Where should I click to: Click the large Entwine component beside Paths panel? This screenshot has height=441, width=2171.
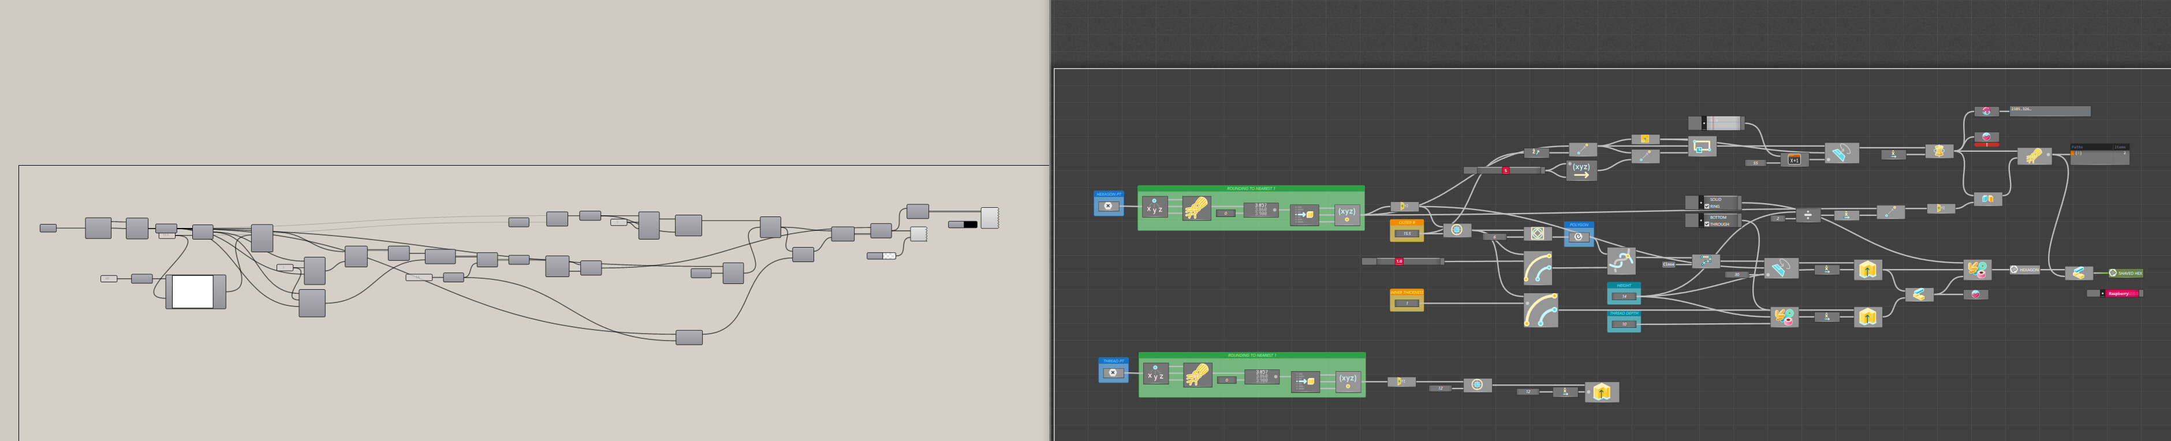(x=2035, y=156)
